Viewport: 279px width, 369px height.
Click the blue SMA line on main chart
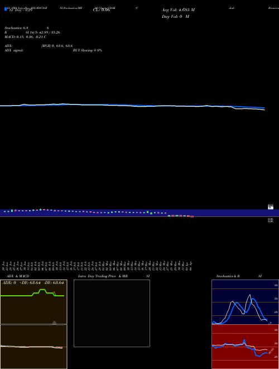point(132,106)
